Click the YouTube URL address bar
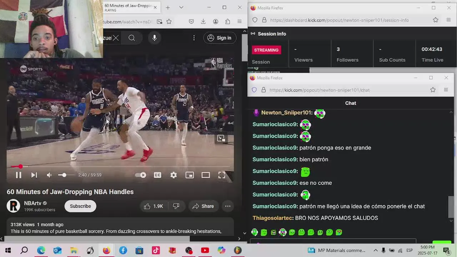Image resolution: width=457 pixels, height=257 pixels. (x=128, y=22)
